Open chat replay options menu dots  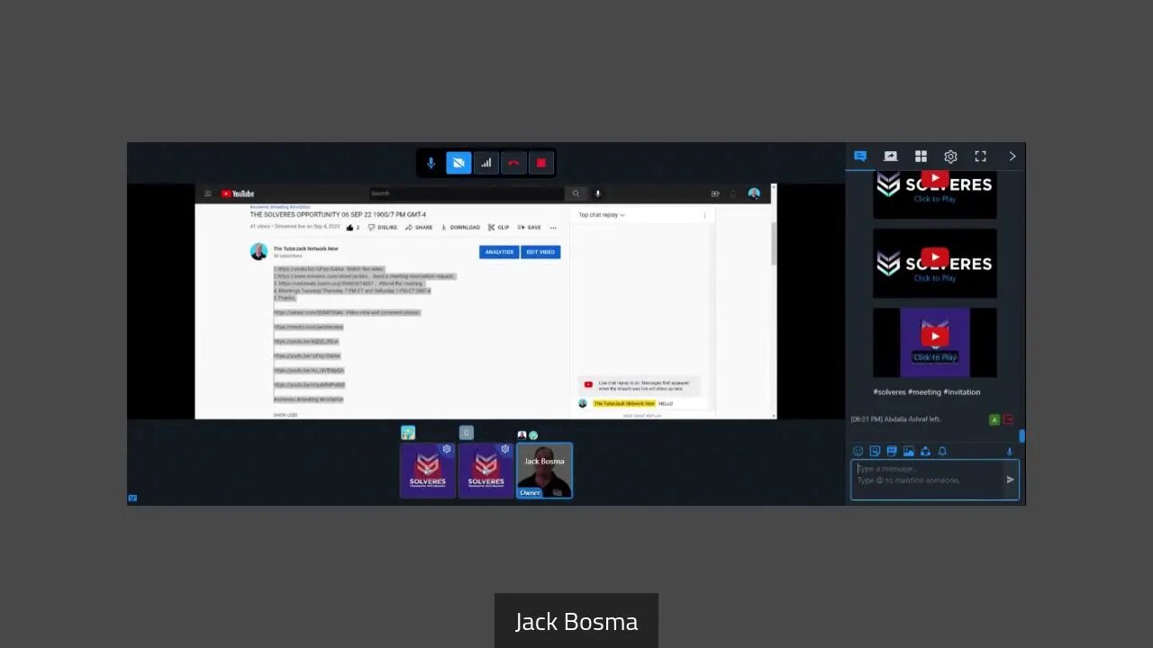pyautogui.click(x=704, y=215)
